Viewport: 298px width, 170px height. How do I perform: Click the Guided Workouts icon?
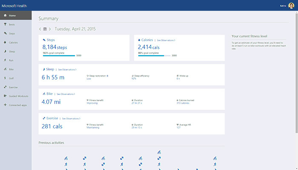[x=5, y=96]
